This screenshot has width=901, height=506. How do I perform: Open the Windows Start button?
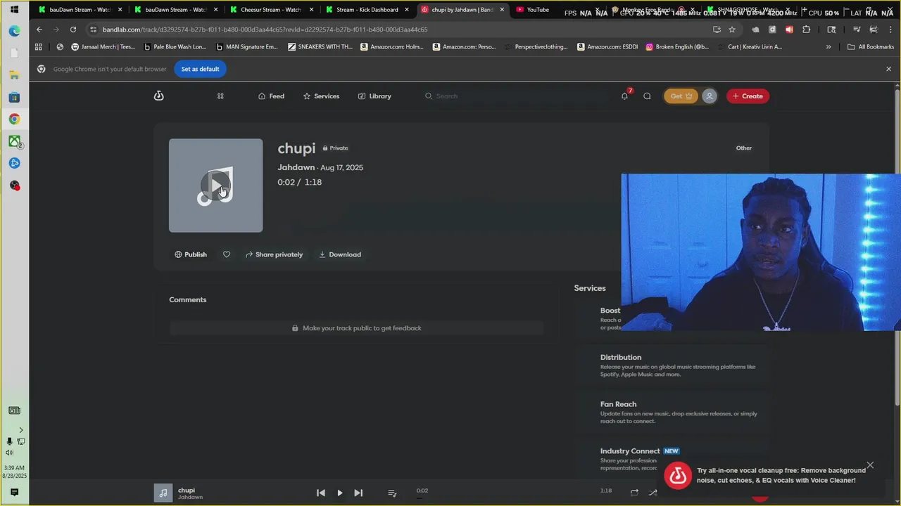click(x=14, y=10)
